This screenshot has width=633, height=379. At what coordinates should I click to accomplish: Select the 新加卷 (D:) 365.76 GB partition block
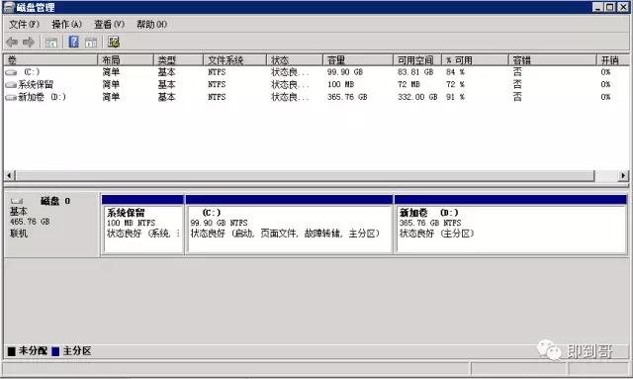tap(510, 225)
